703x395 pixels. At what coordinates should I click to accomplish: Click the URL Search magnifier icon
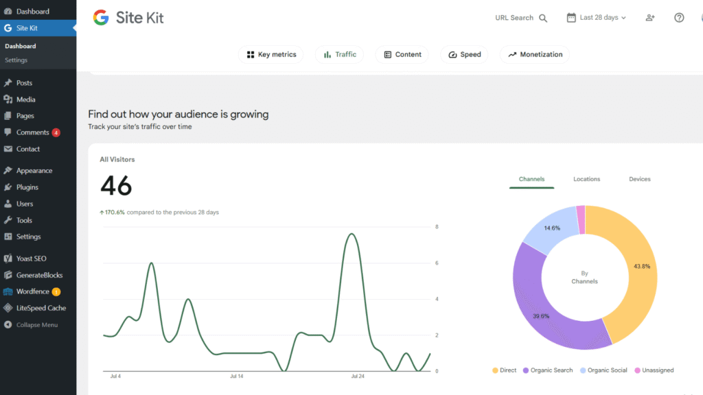pos(543,18)
